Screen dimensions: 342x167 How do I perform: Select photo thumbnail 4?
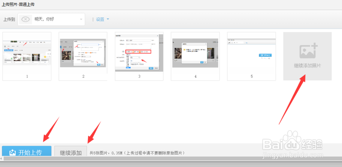195,56
